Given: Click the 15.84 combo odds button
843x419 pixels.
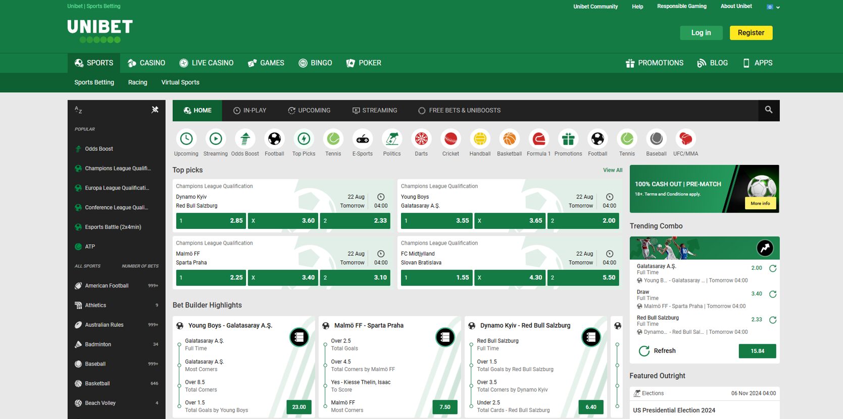Looking at the screenshot, I should (x=757, y=351).
